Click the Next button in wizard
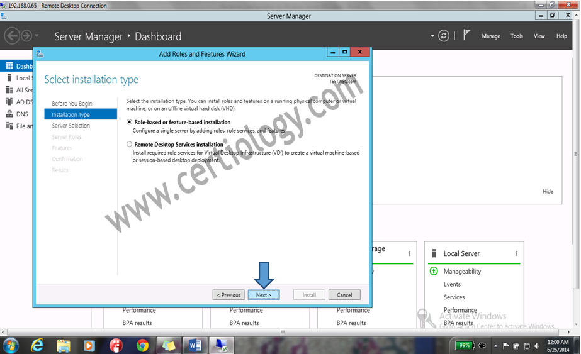 click(x=264, y=295)
